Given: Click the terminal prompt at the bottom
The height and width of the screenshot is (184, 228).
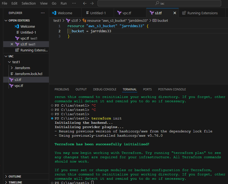Looking at the screenshot, I should coord(72,182).
